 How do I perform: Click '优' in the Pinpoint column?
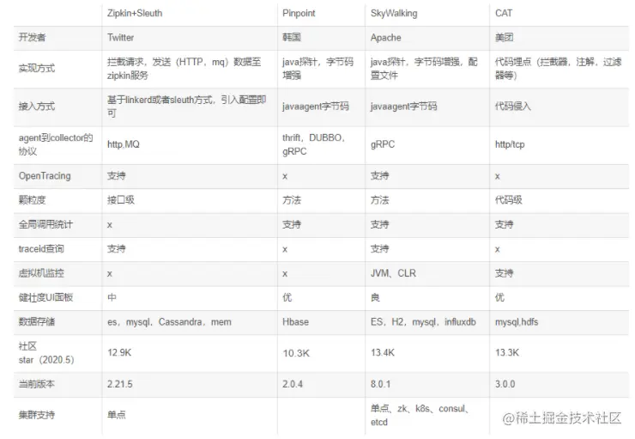pyautogui.click(x=287, y=297)
